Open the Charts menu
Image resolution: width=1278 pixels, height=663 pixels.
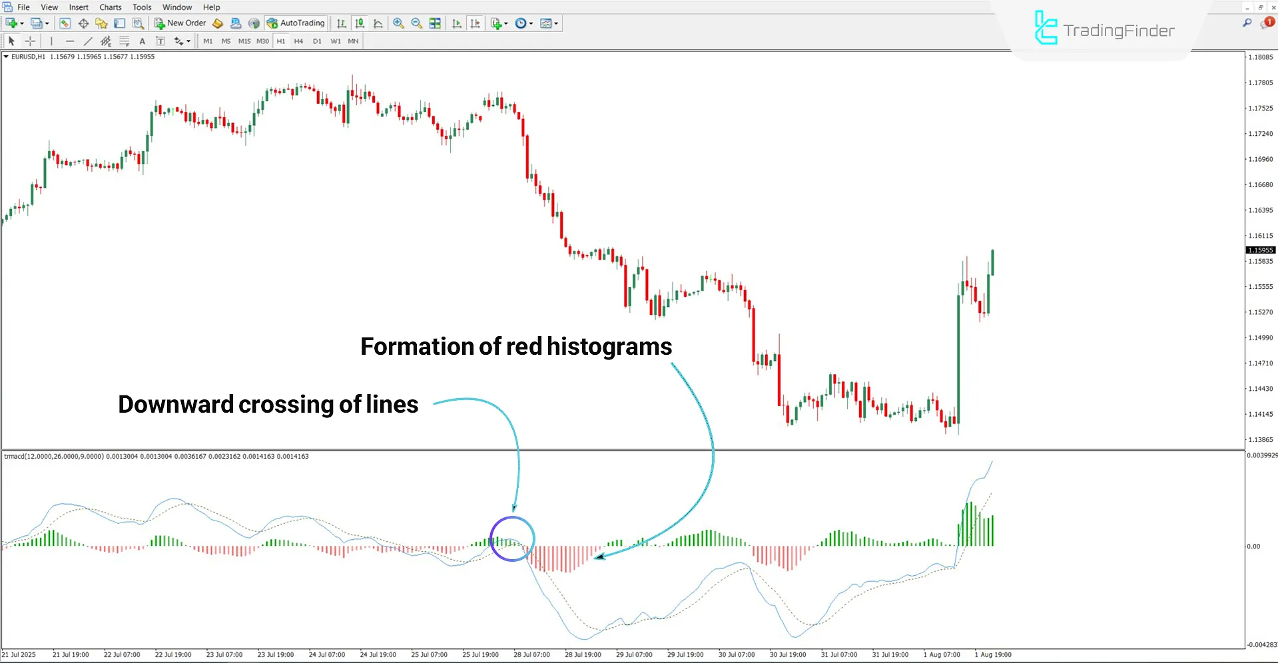(110, 7)
